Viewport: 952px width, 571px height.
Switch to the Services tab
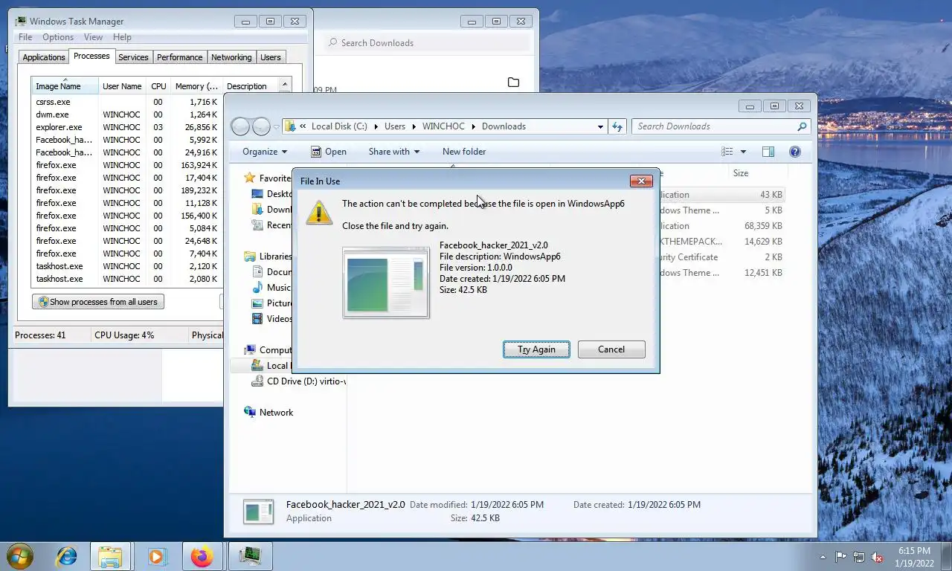click(133, 57)
